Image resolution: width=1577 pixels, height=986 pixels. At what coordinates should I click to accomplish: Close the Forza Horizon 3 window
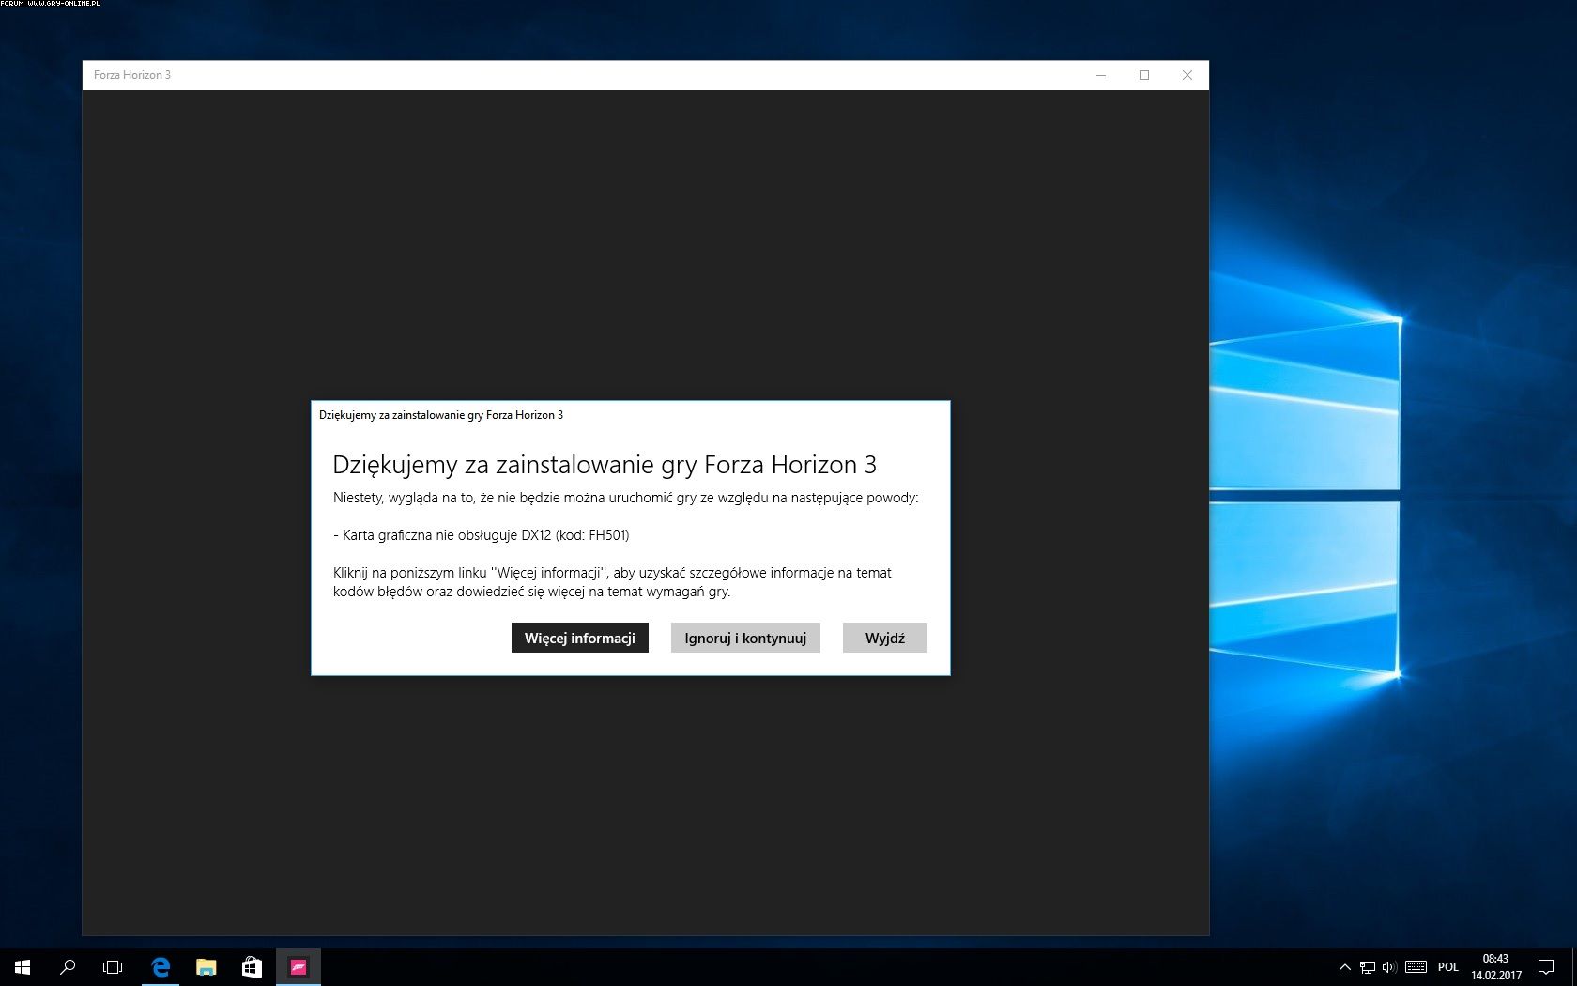(1187, 75)
